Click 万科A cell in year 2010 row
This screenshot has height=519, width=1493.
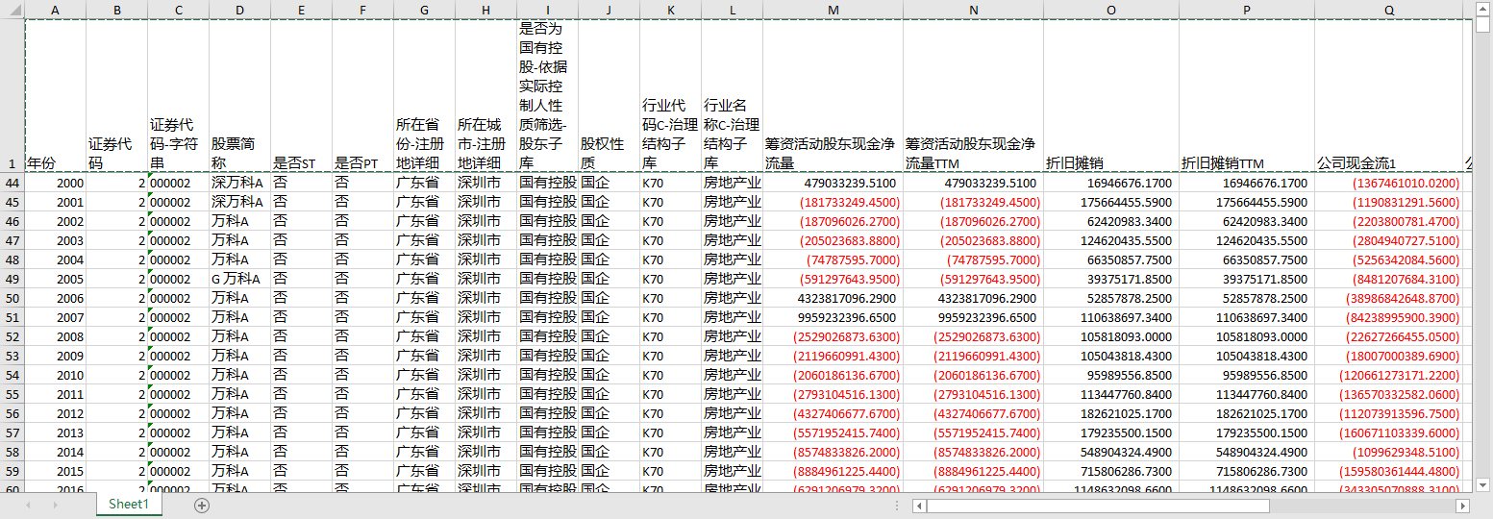[x=239, y=375]
